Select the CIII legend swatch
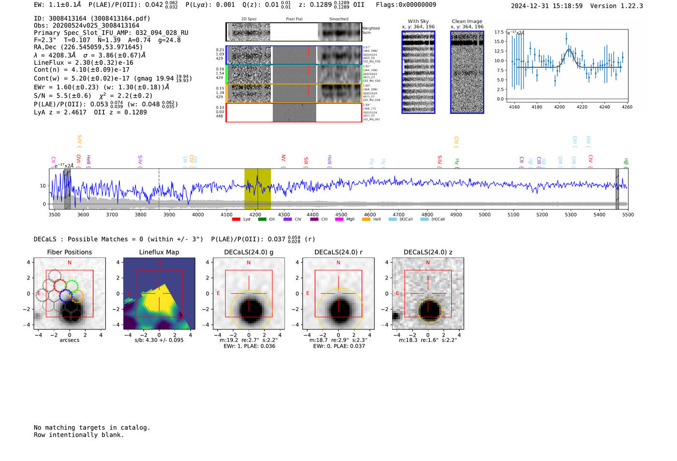 tap(314, 220)
